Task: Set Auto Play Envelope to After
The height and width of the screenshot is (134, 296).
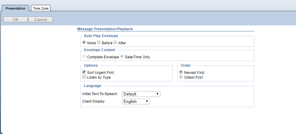Action: [115, 42]
